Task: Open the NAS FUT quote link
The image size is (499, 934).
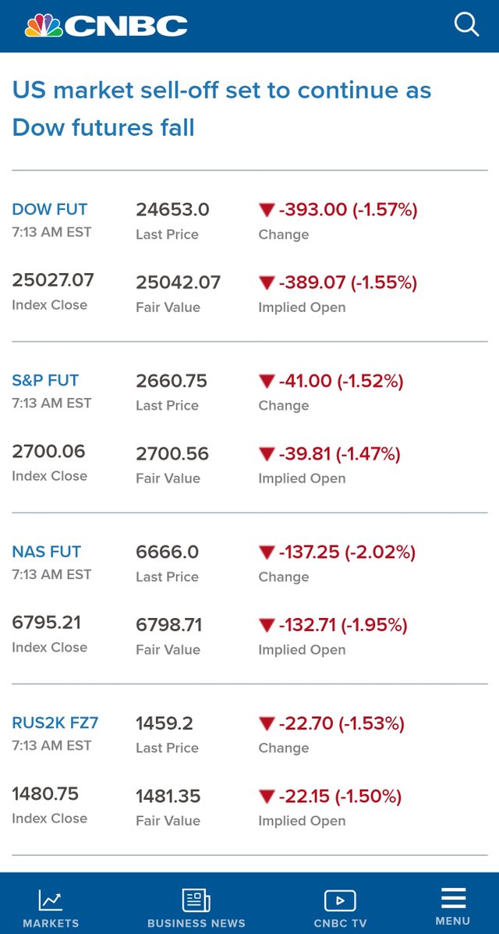Action: click(47, 552)
